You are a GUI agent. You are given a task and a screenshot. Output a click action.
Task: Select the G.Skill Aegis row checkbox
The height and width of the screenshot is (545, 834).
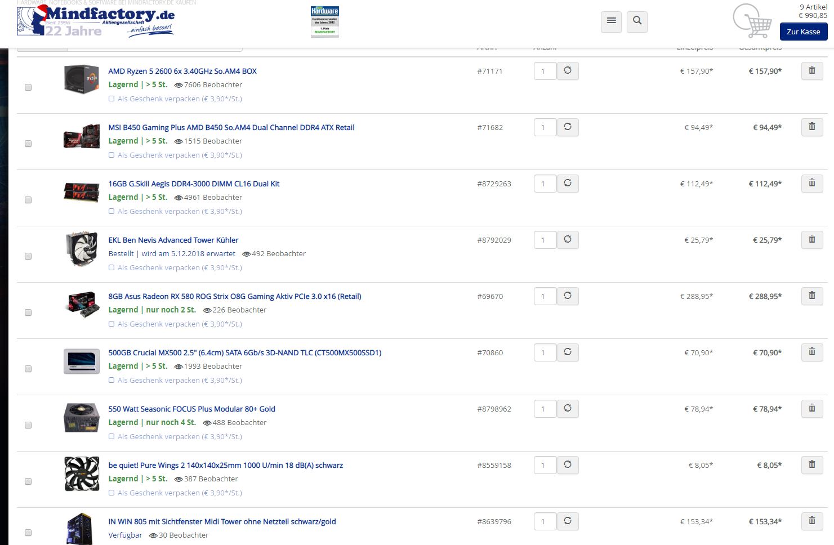(28, 200)
